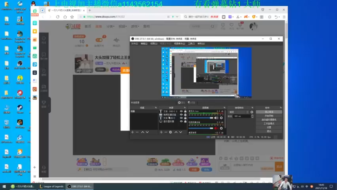
Task: Click 开始录制 to start recording in OBS
Action: [x=269, y=116]
